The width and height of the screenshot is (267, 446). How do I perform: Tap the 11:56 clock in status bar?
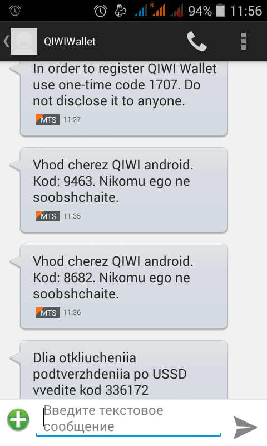(x=246, y=11)
